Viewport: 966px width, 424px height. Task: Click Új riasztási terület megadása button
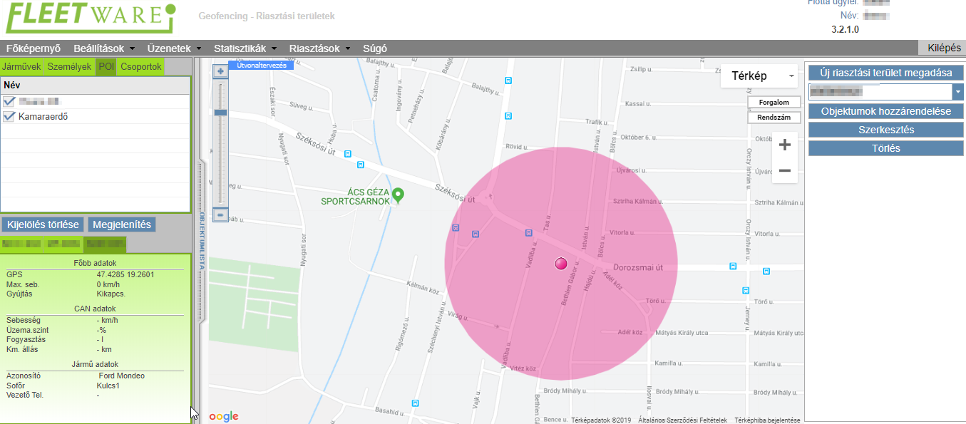pos(885,73)
